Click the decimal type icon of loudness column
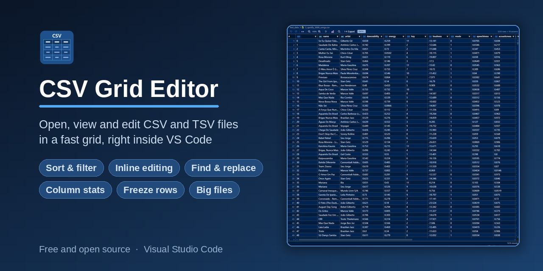 coord(430,36)
